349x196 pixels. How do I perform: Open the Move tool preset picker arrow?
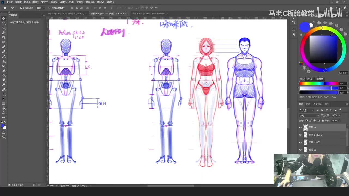[x=17, y=8]
